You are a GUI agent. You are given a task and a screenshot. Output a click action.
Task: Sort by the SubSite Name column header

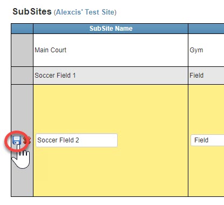pos(111,29)
